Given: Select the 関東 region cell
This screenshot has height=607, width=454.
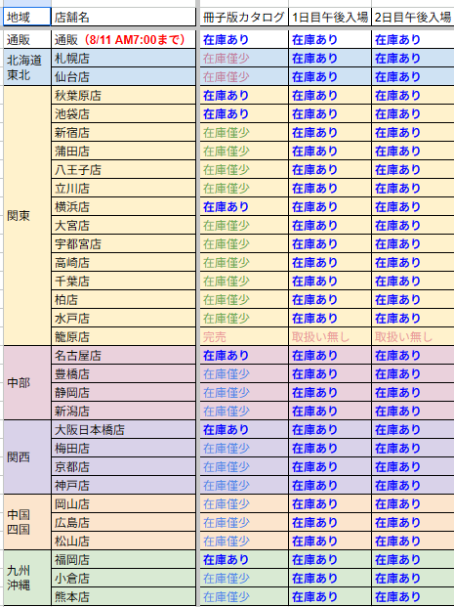Looking at the screenshot, I should (27, 216).
